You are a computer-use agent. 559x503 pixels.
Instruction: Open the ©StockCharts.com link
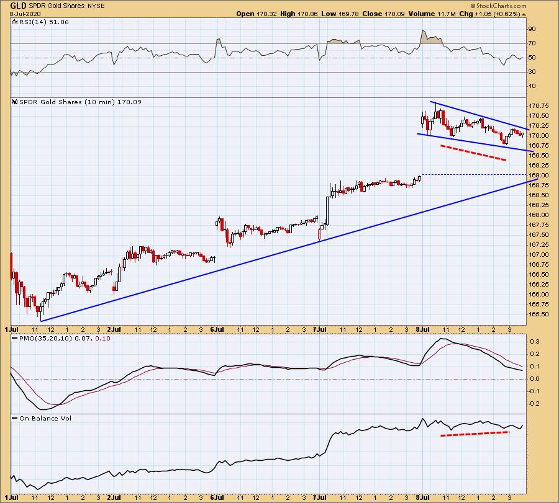click(498, 6)
